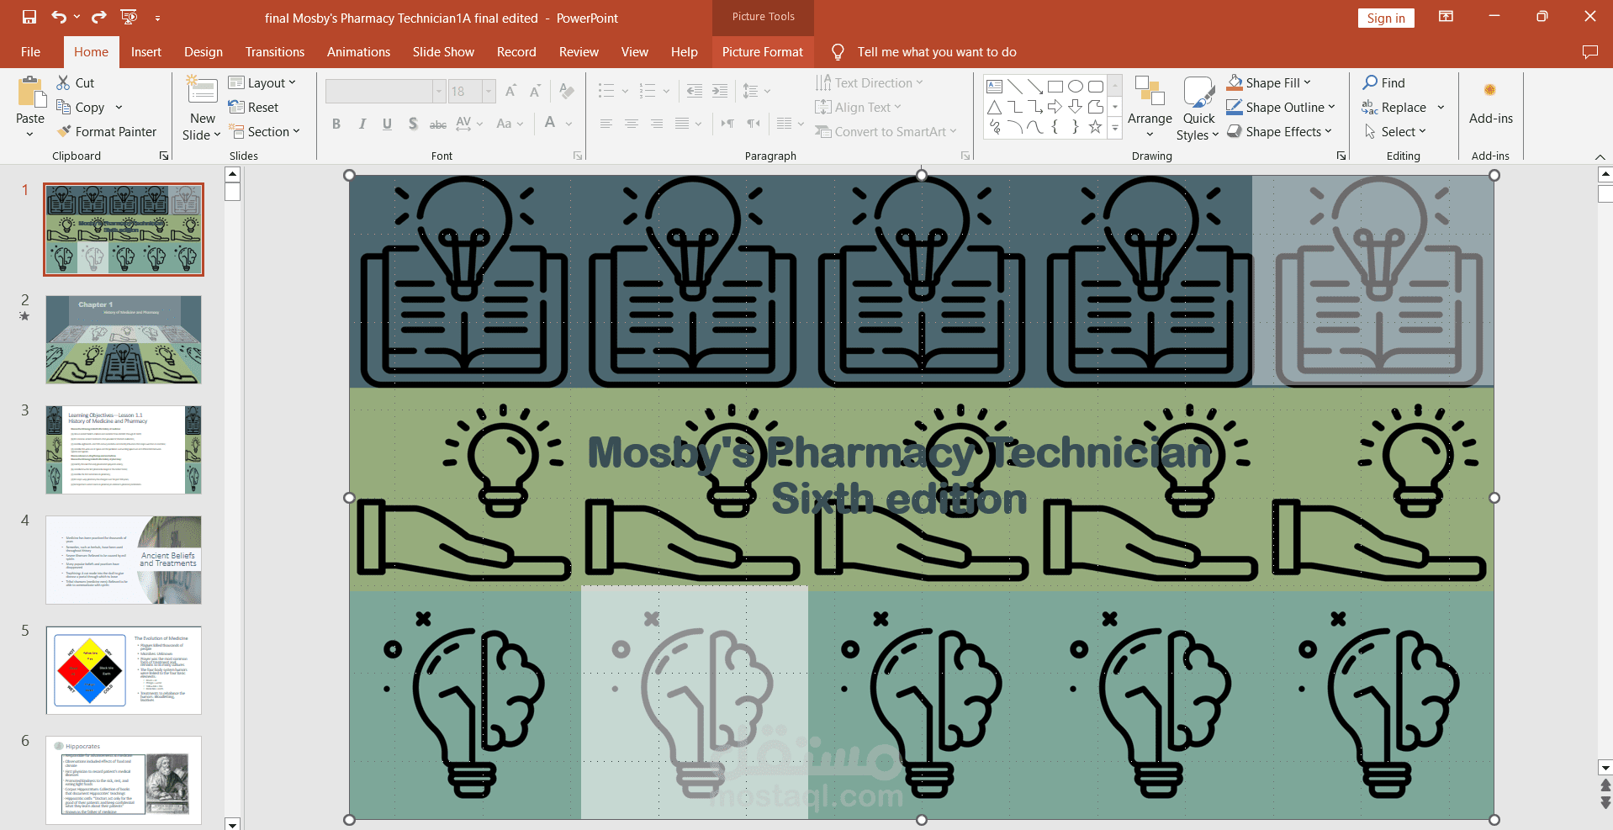Switch to the Picture Format tab
Image resolution: width=1613 pixels, height=830 pixels.
tap(763, 52)
